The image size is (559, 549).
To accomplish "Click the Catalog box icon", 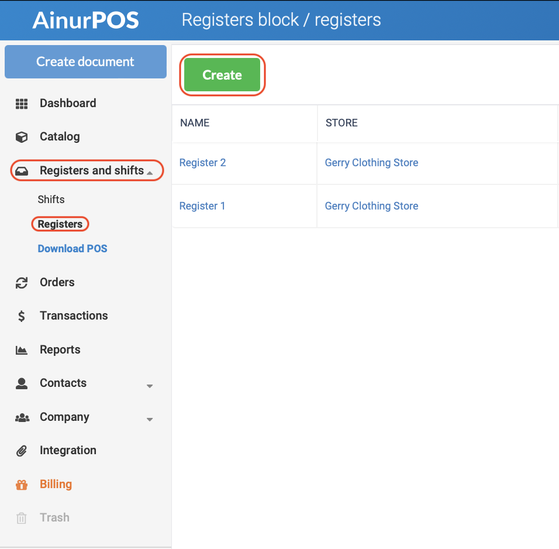I will [22, 137].
